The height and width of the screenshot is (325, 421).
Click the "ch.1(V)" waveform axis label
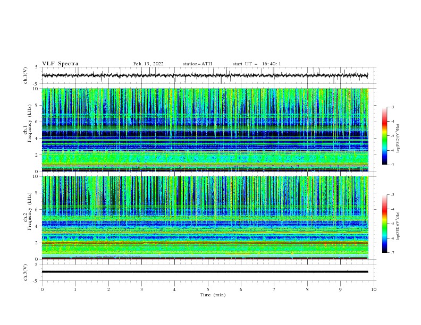(26, 75)
